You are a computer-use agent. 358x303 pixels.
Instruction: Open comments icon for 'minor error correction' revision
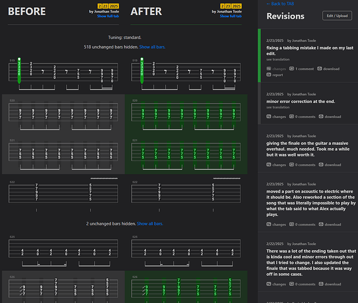click(x=292, y=116)
